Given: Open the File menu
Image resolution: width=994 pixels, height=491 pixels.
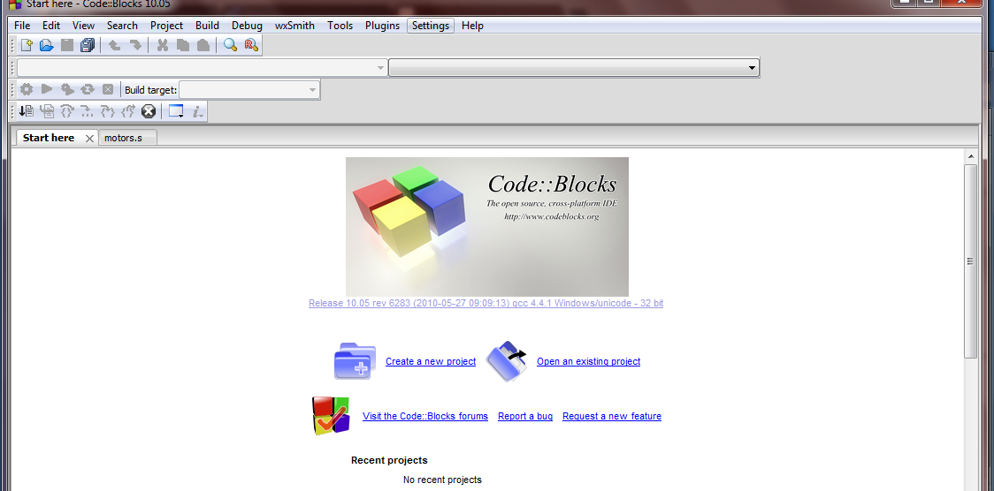Looking at the screenshot, I should point(22,26).
